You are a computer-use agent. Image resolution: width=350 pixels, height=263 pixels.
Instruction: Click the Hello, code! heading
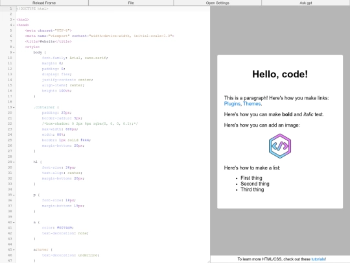[280, 74]
